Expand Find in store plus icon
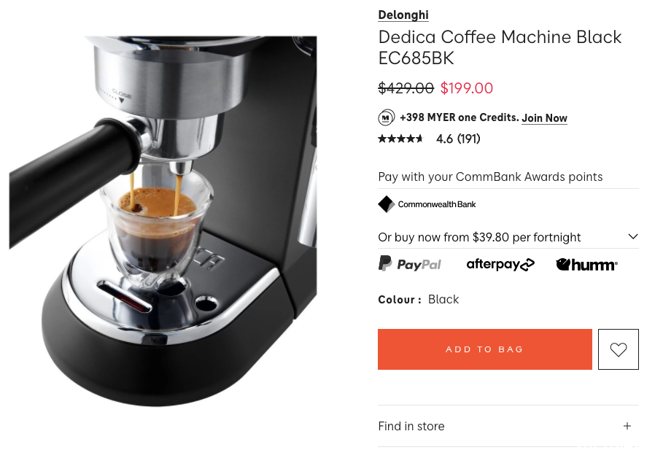Image resolution: width=655 pixels, height=450 pixels. coord(627,426)
